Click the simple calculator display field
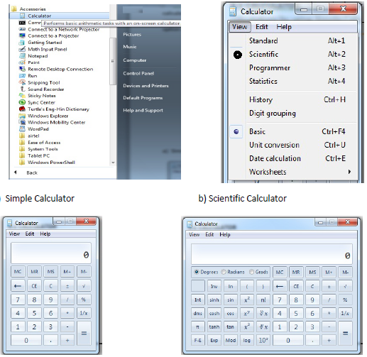Screen dimensions: 367x357 click(51, 253)
